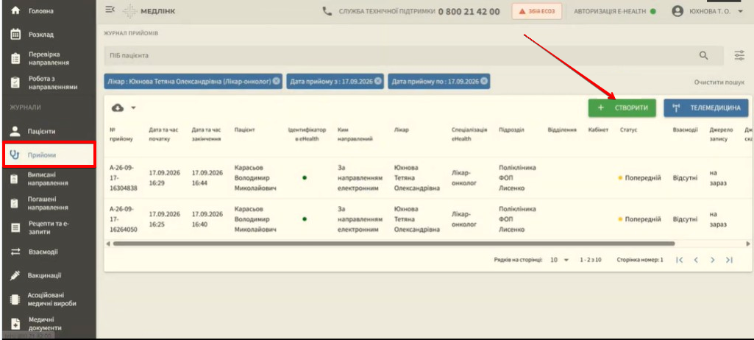
Task: Click the syringe icon beside Вакцинації
Action: (15, 275)
